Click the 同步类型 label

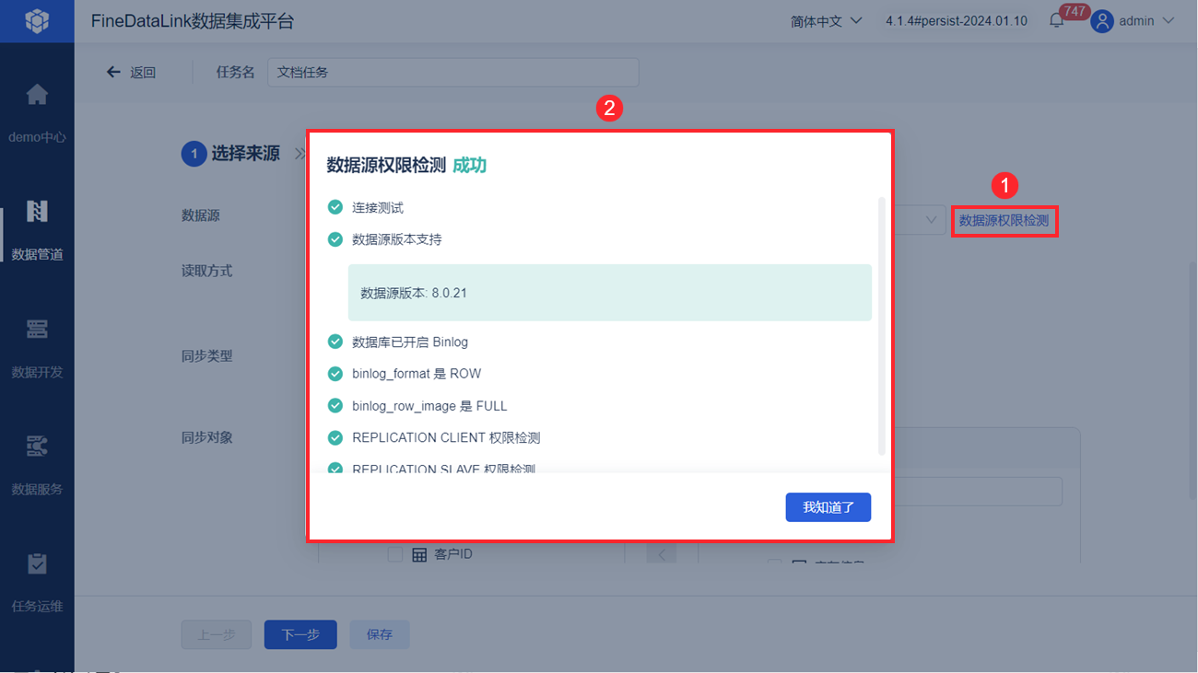click(206, 355)
